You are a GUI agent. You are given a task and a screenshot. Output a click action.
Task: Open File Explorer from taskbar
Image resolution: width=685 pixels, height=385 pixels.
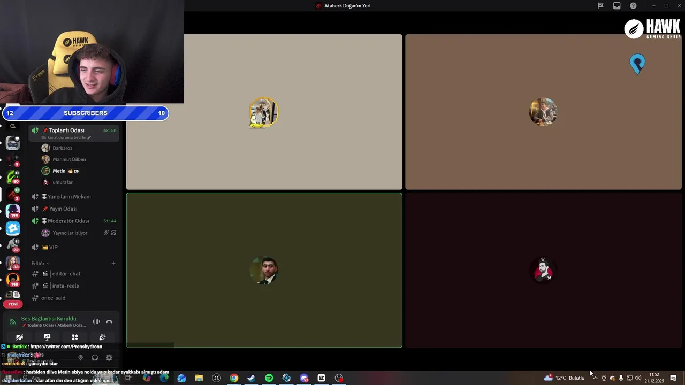pos(199,378)
